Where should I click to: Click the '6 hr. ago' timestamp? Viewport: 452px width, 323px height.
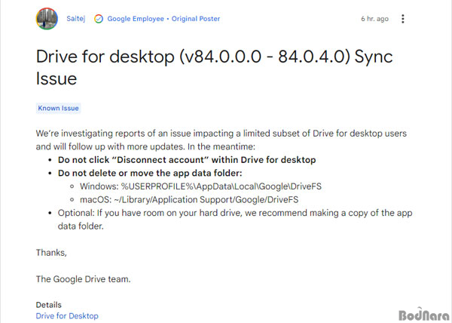point(374,19)
